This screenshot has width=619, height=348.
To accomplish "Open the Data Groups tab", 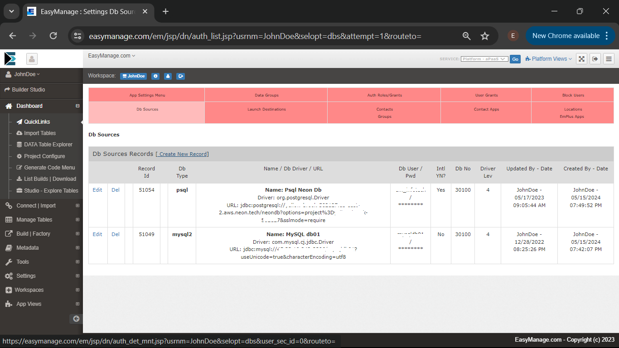I will pyautogui.click(x=266, y=95).
